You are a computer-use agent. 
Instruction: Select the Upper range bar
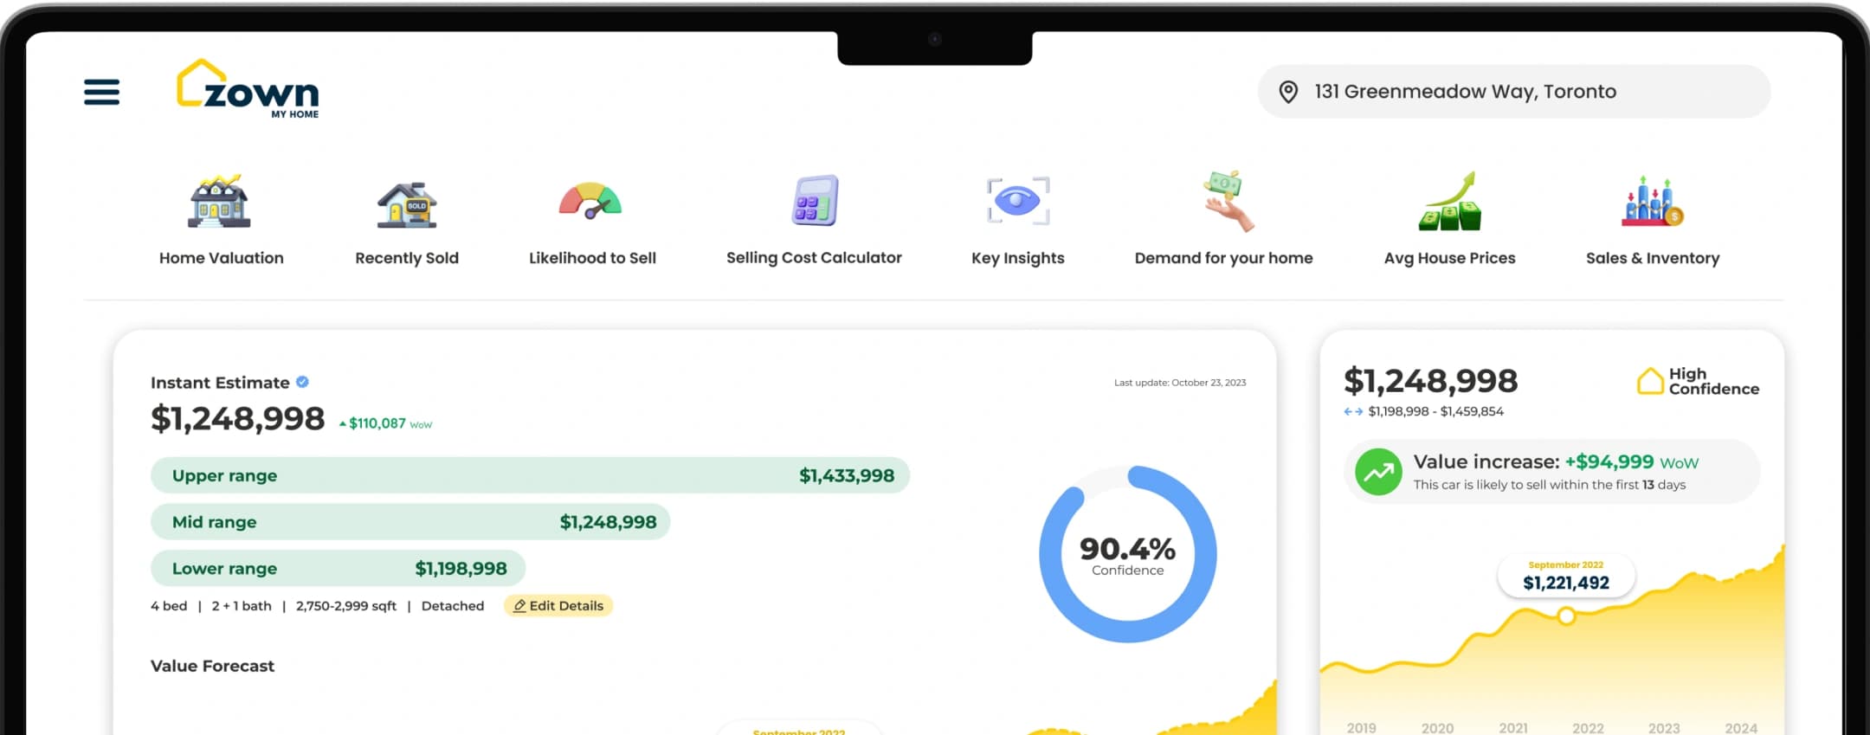530,475
